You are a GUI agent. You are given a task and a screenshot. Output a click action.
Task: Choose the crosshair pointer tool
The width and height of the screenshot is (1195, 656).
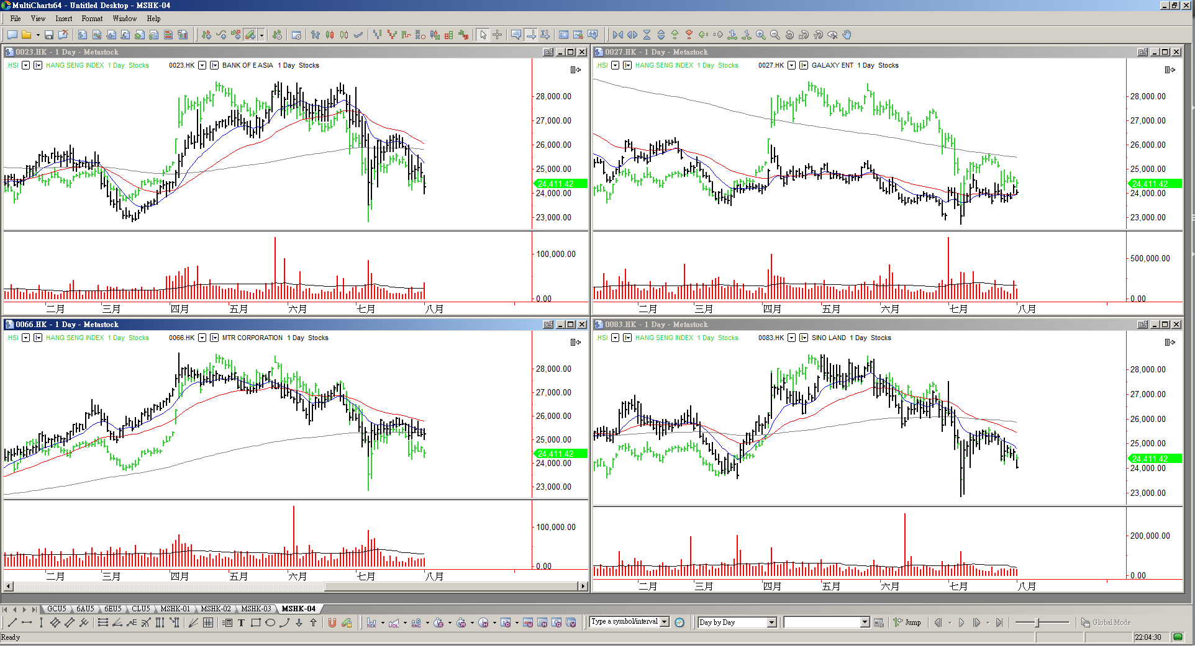498,35
